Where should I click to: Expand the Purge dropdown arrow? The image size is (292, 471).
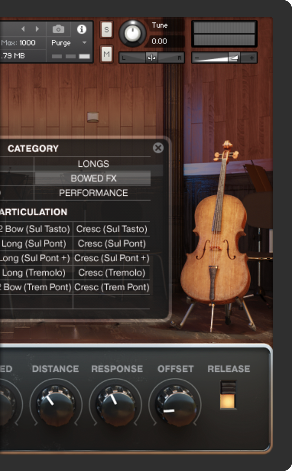coord(84,43)
